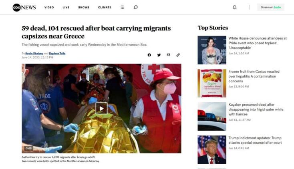
Task: Open author Daphne Tolis's page
Action: [57, 54]
